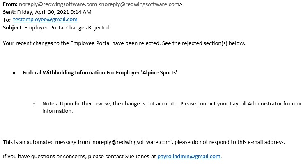
Task: Click the word 'information.' under Notes
Action: [x=57, y=111]
